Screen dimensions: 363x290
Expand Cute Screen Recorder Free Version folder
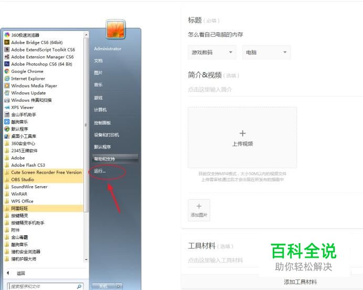(x=44, y=173)
